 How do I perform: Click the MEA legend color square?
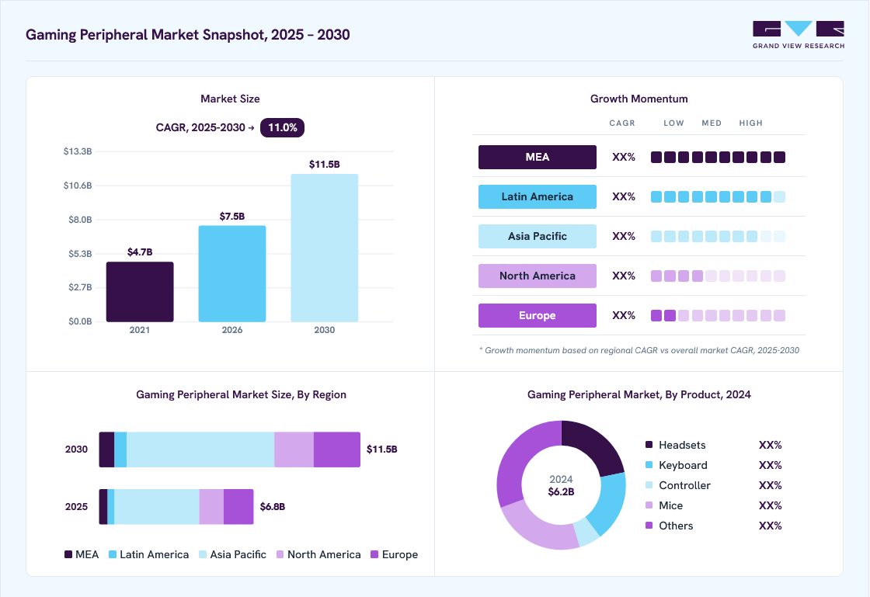click(68, 554)
